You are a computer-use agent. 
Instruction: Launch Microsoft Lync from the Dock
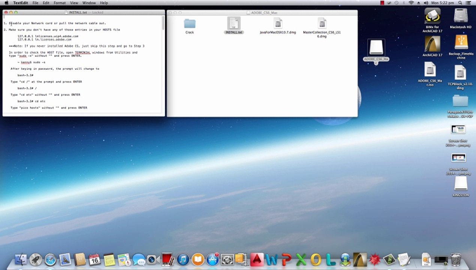click(331, 259)
